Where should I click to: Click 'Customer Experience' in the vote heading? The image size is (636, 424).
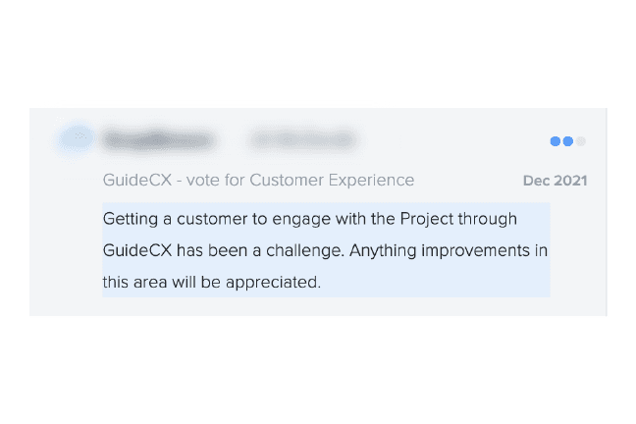(332, 181)
